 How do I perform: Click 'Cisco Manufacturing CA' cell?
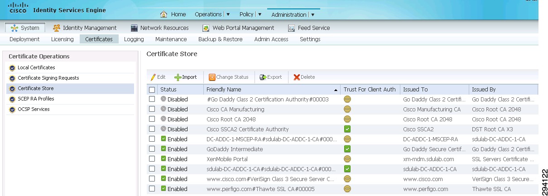(432, 110)
